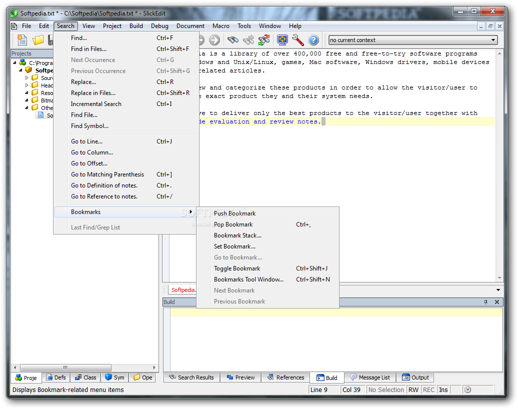Click the workspace icon beside C:\Progra

[x=22, y=62]
